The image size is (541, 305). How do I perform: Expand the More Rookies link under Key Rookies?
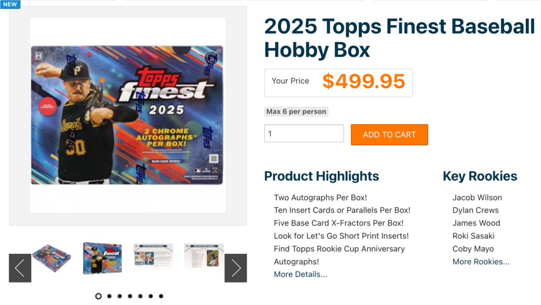(481, 262)
